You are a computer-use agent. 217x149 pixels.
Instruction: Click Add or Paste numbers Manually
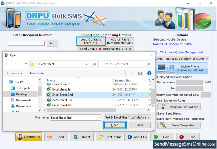pyautogui.click(x=120, y=41)
